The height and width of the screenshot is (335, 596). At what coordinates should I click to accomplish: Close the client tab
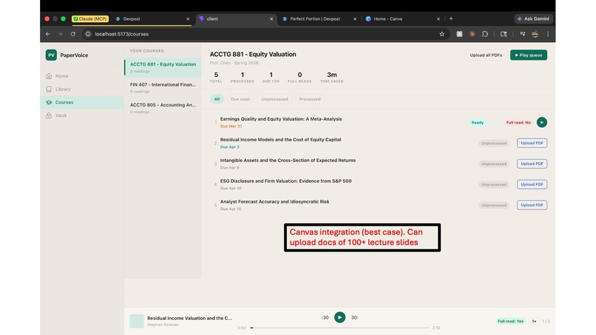coord(271,18)
